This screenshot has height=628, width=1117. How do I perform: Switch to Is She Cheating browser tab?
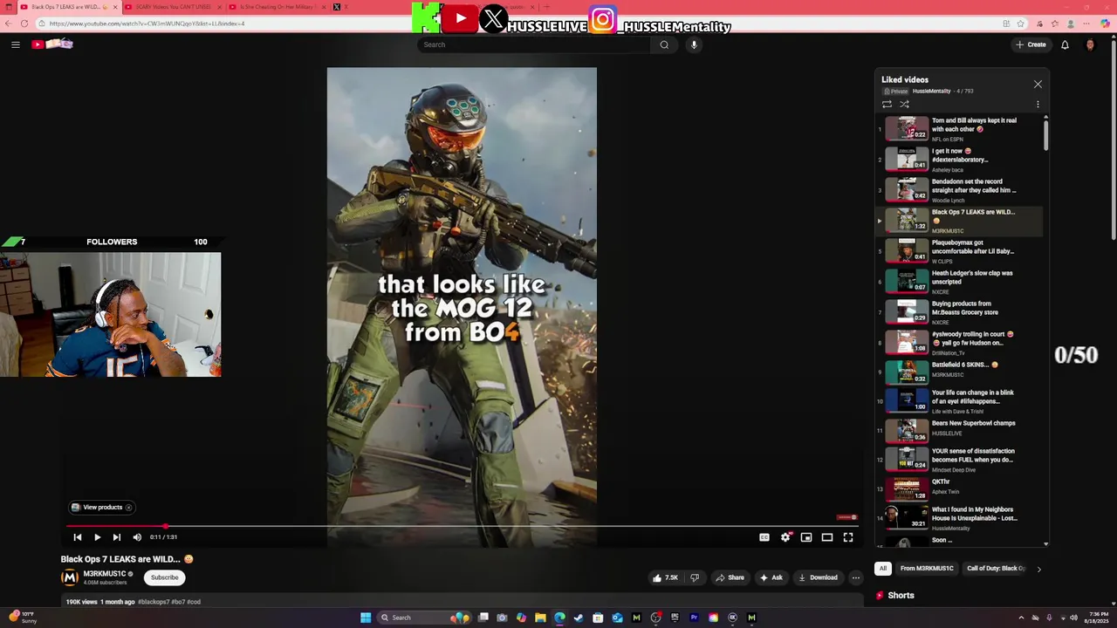[x=277, y=7]
